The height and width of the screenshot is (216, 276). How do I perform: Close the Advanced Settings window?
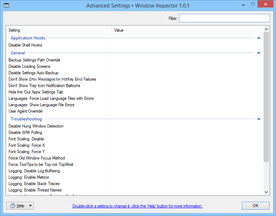(266, 4)
